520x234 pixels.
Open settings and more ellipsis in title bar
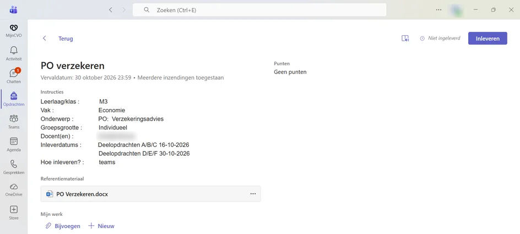tap(438, 10)
